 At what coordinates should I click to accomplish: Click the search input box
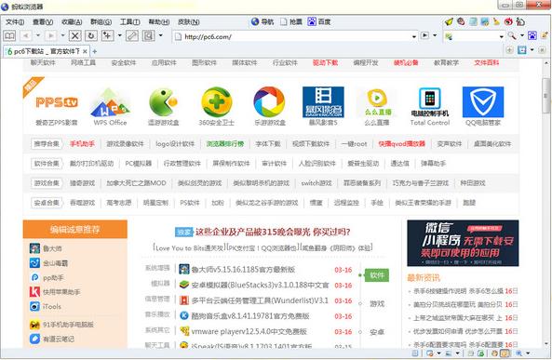474,36
